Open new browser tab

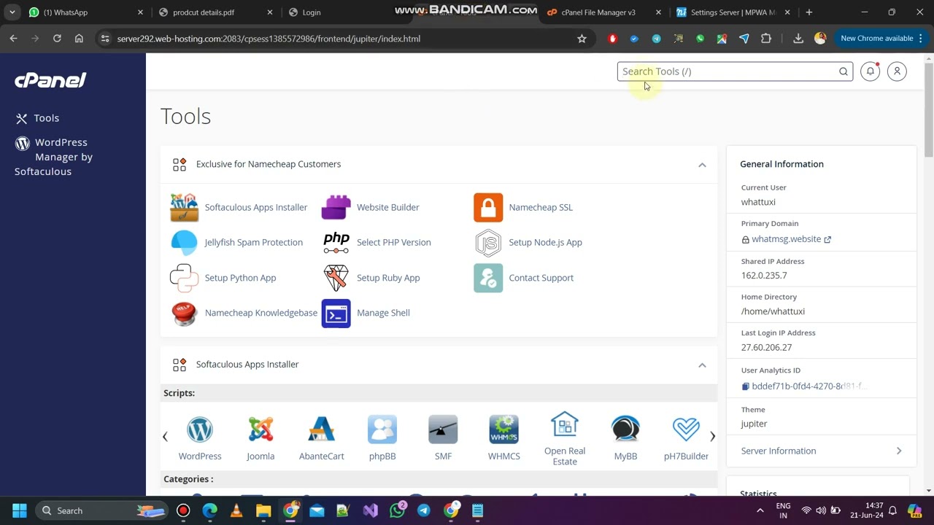[808, 12]
